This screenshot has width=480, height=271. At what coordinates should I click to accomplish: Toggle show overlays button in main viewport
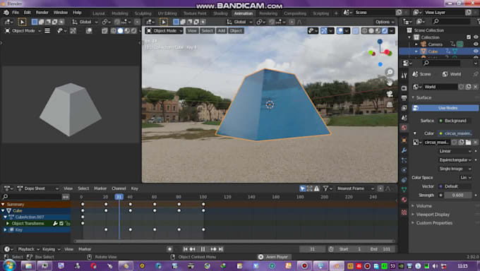tap(340, 30)
